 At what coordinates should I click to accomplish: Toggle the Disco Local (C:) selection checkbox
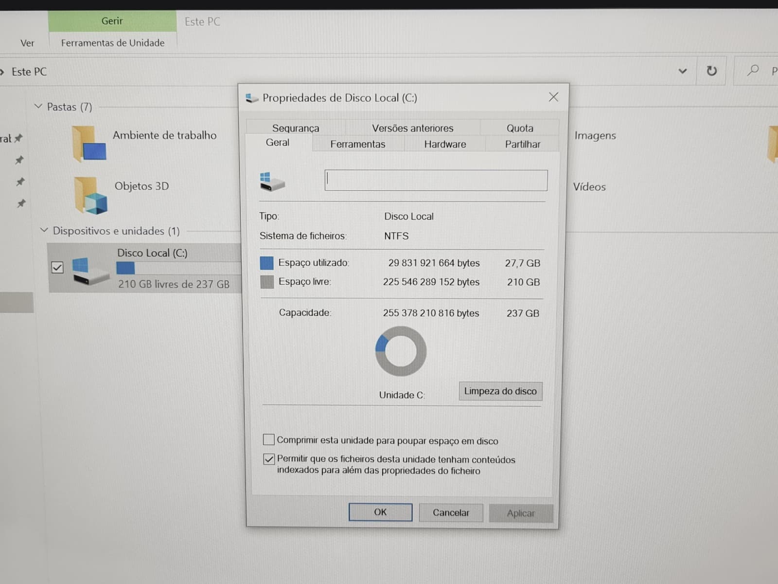pyautogui.click(x=57, y=268)
